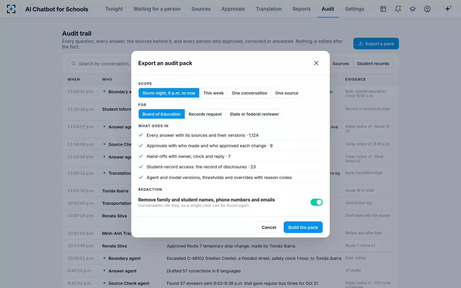461x288 pixels.
Task: Cancel the export dialog
Action: (269, 227)
